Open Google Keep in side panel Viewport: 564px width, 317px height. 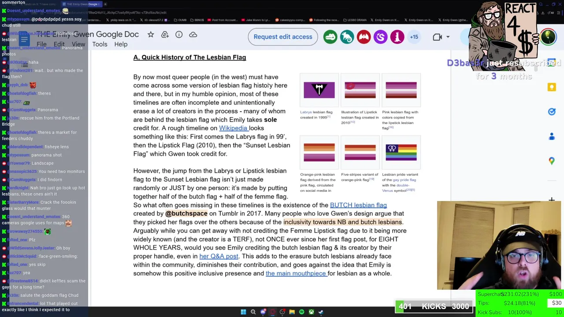pyautogui.click(x=552, y=87)
